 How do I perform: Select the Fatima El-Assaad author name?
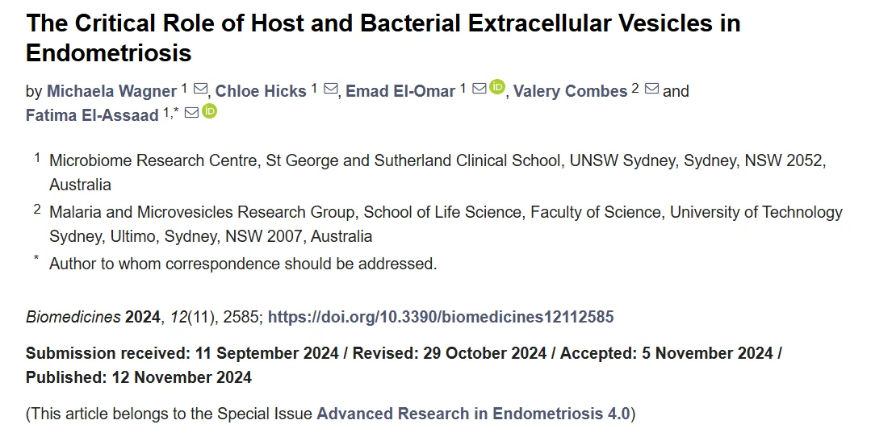pyautogui.click(x=92, y=115)
